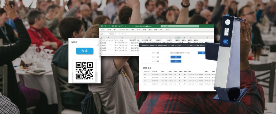Select column C header in Excel
Screen dimensions: 276x114
[136, 38]
